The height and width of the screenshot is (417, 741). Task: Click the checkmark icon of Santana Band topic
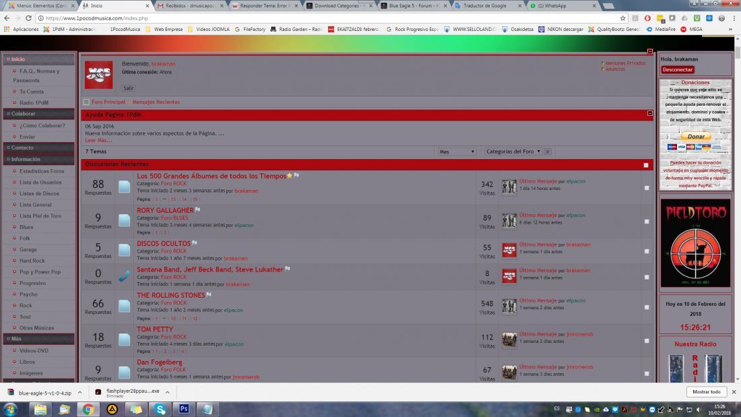[125, 276]
